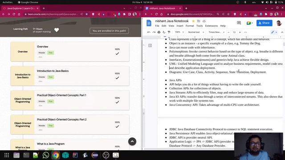Open the Tools menu
This screenshot has width=285, height=160.
(x=199, y=26)
